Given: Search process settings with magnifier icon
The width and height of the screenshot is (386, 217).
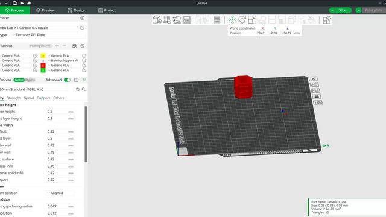Looking at the screenshot, I should click(x=84, y=89).
